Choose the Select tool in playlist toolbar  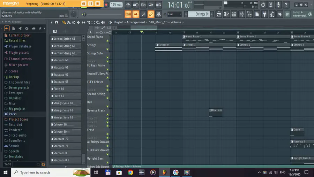[93, 22]
